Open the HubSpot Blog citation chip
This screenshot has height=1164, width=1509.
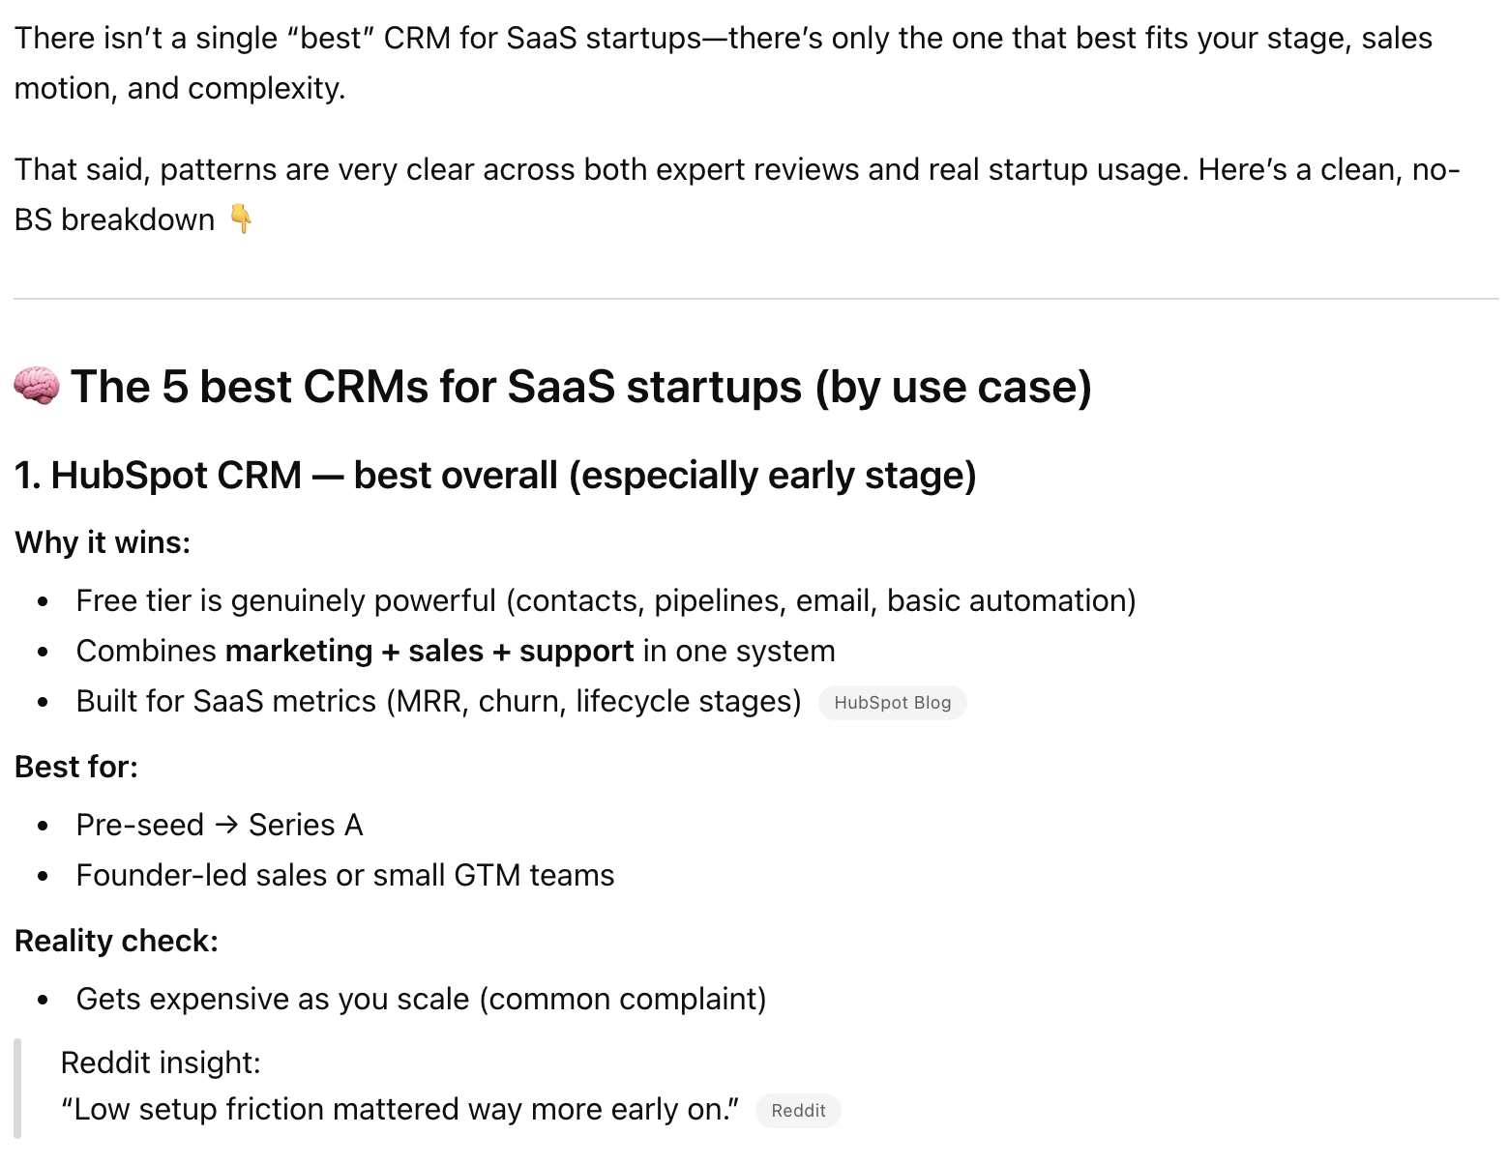[892, 703]
